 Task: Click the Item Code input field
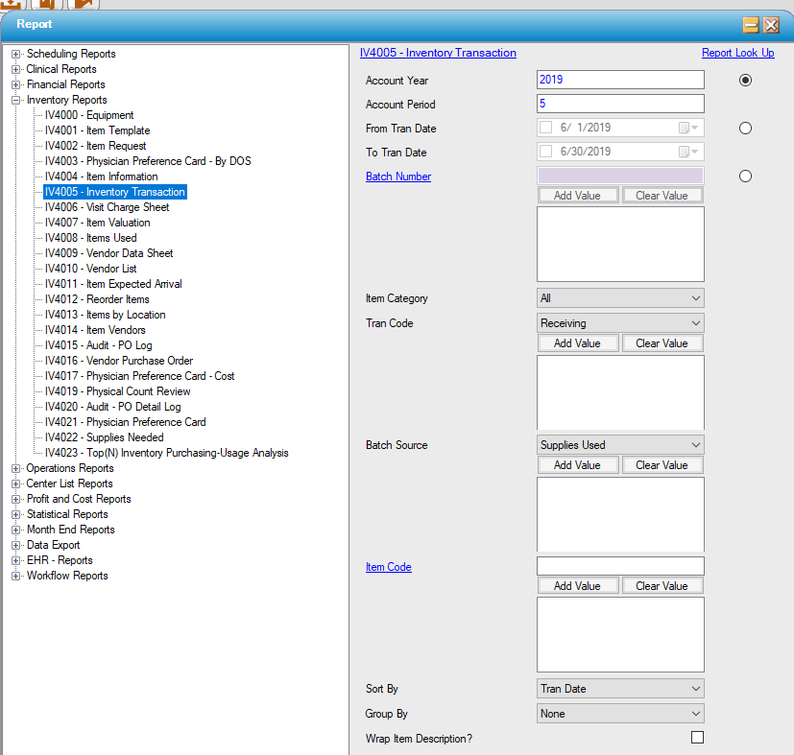620,566
